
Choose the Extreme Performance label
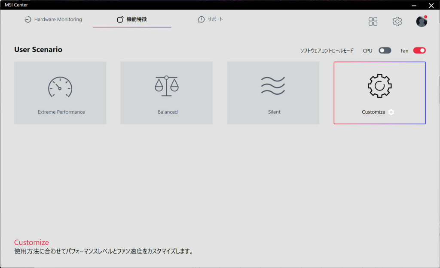pos(61,112)
